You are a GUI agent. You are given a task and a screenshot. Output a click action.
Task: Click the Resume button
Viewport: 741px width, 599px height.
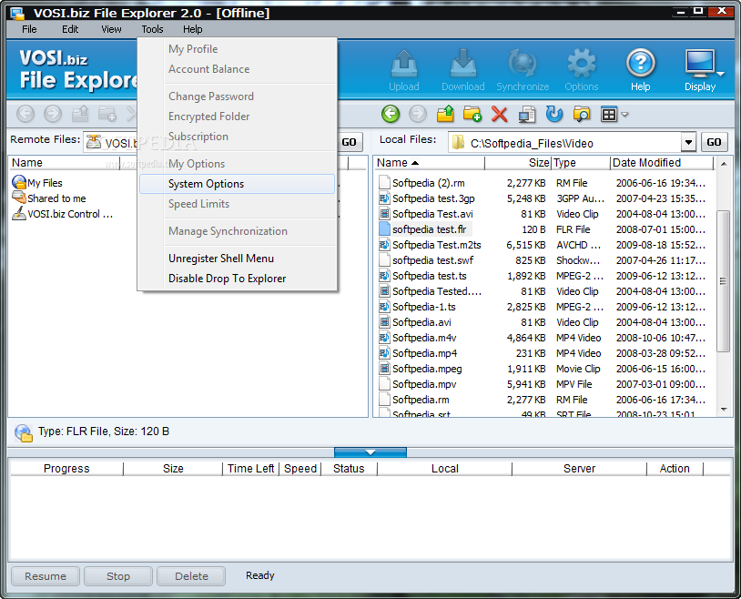click(46, 576)
